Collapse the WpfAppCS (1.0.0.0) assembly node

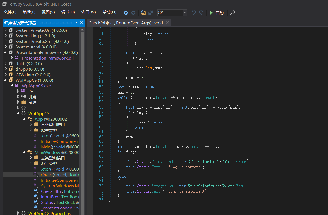coord(6,80)
